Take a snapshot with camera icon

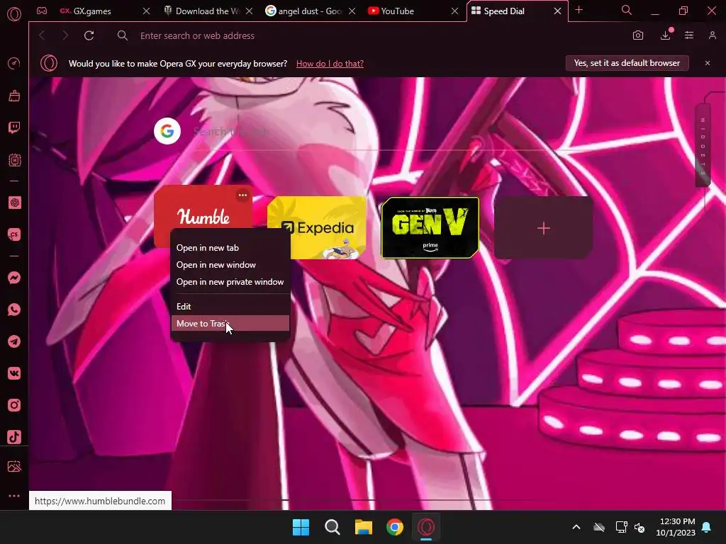pos(638,35)
